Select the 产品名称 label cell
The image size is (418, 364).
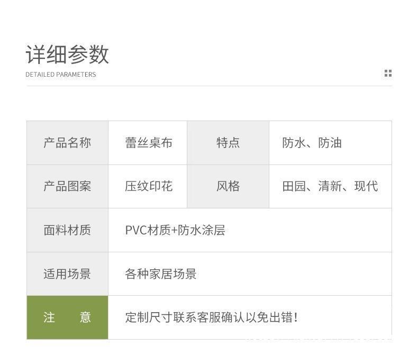pyautogui.click(x=67, y=143)
